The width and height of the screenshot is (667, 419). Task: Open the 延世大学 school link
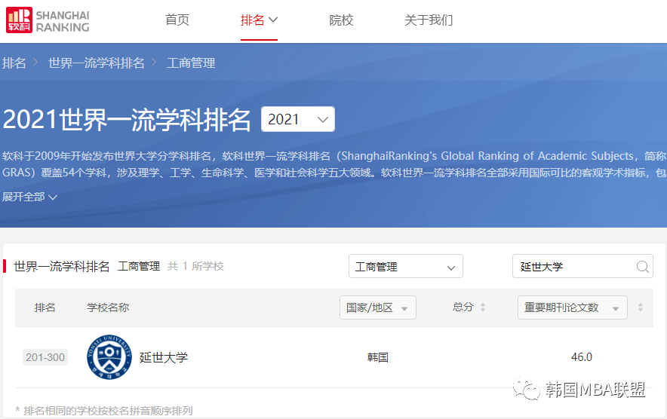164,357
